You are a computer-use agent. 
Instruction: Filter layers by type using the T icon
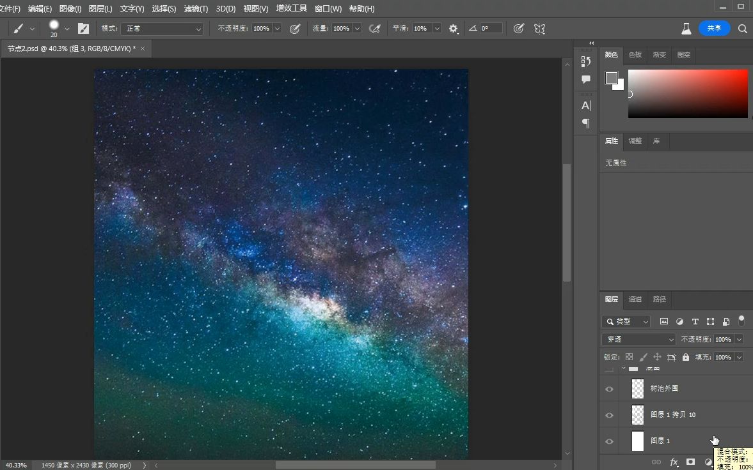[695, 321]
